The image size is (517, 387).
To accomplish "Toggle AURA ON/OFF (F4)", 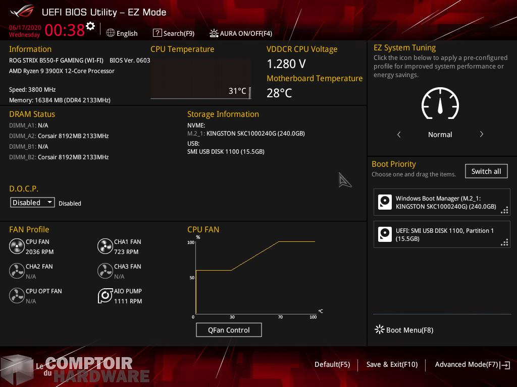I will 241,33.
